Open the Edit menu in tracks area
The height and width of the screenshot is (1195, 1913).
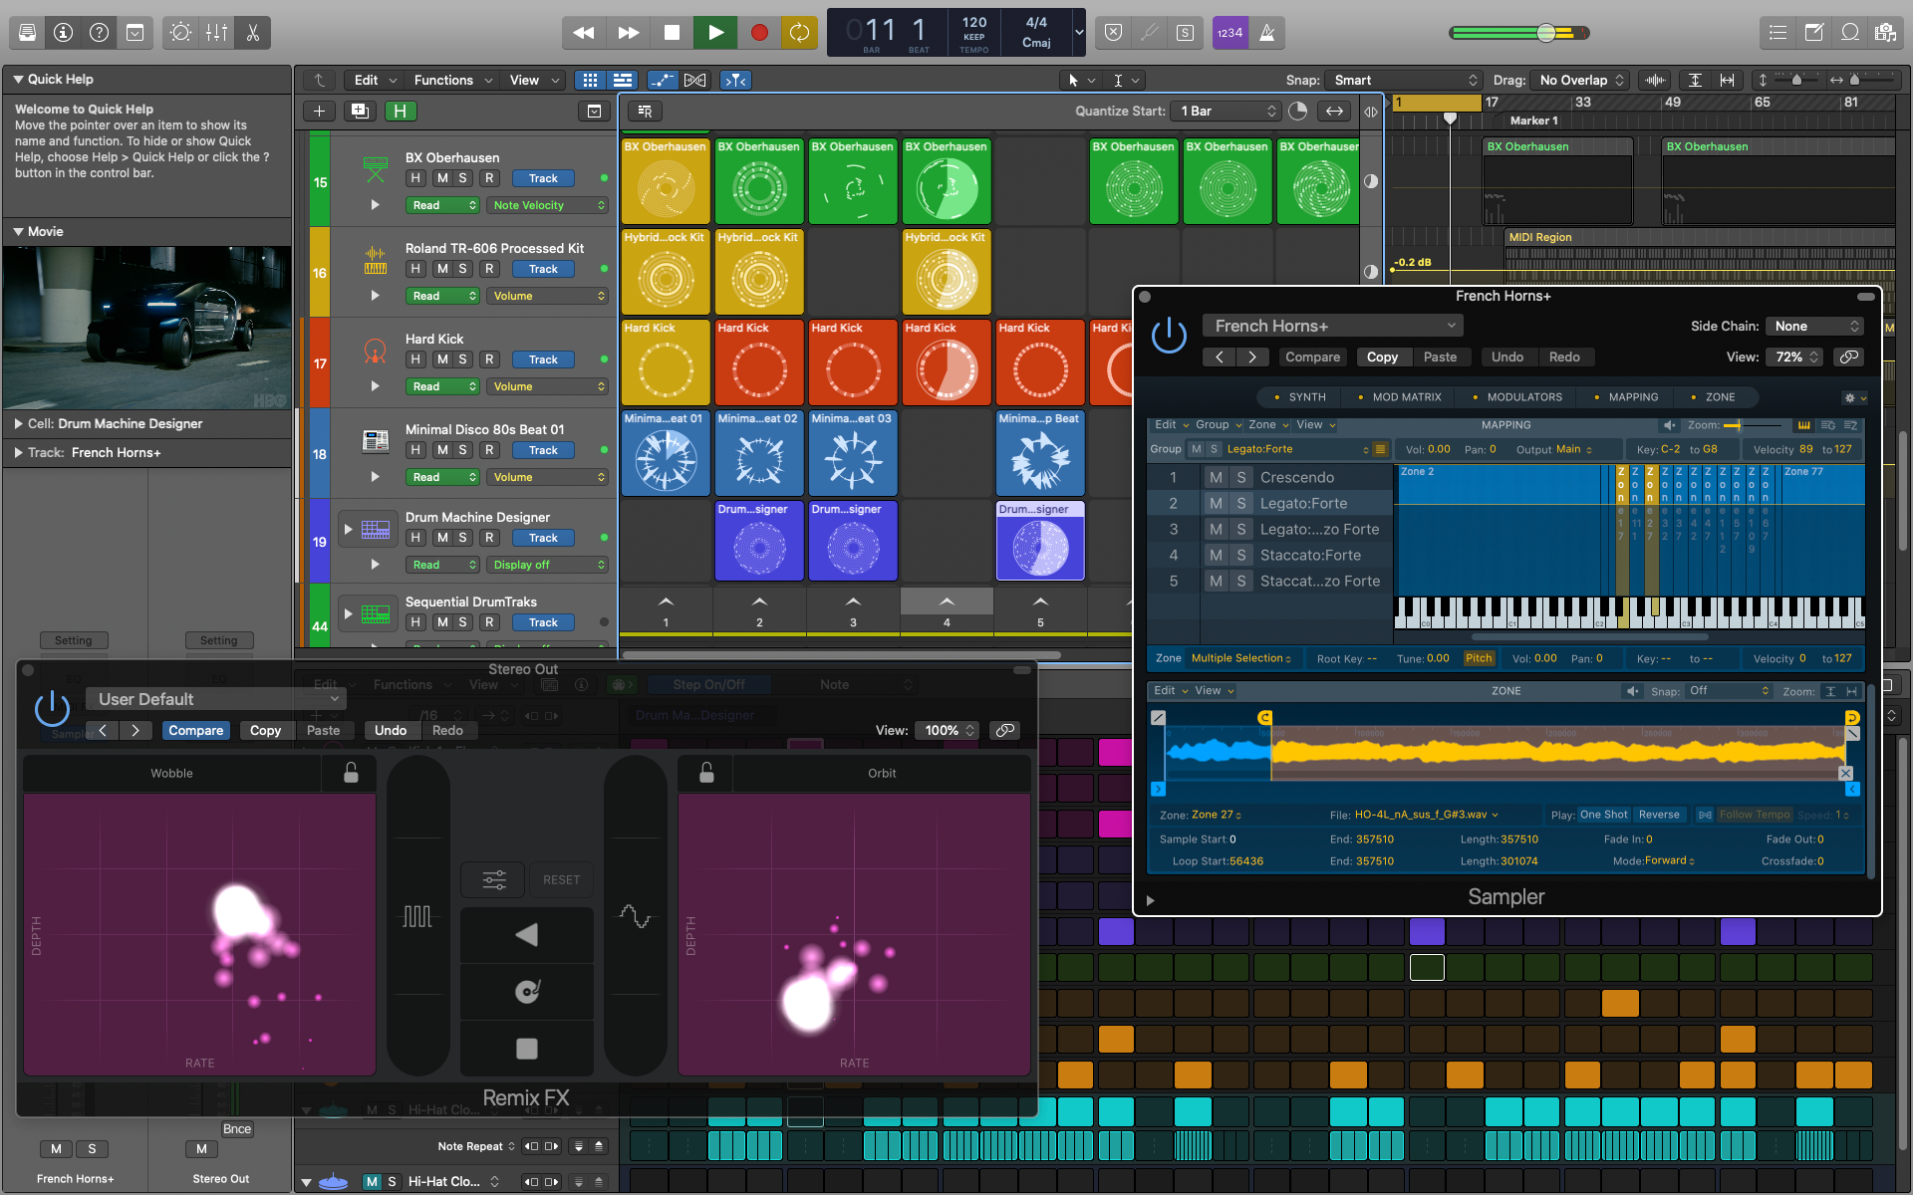375,80
